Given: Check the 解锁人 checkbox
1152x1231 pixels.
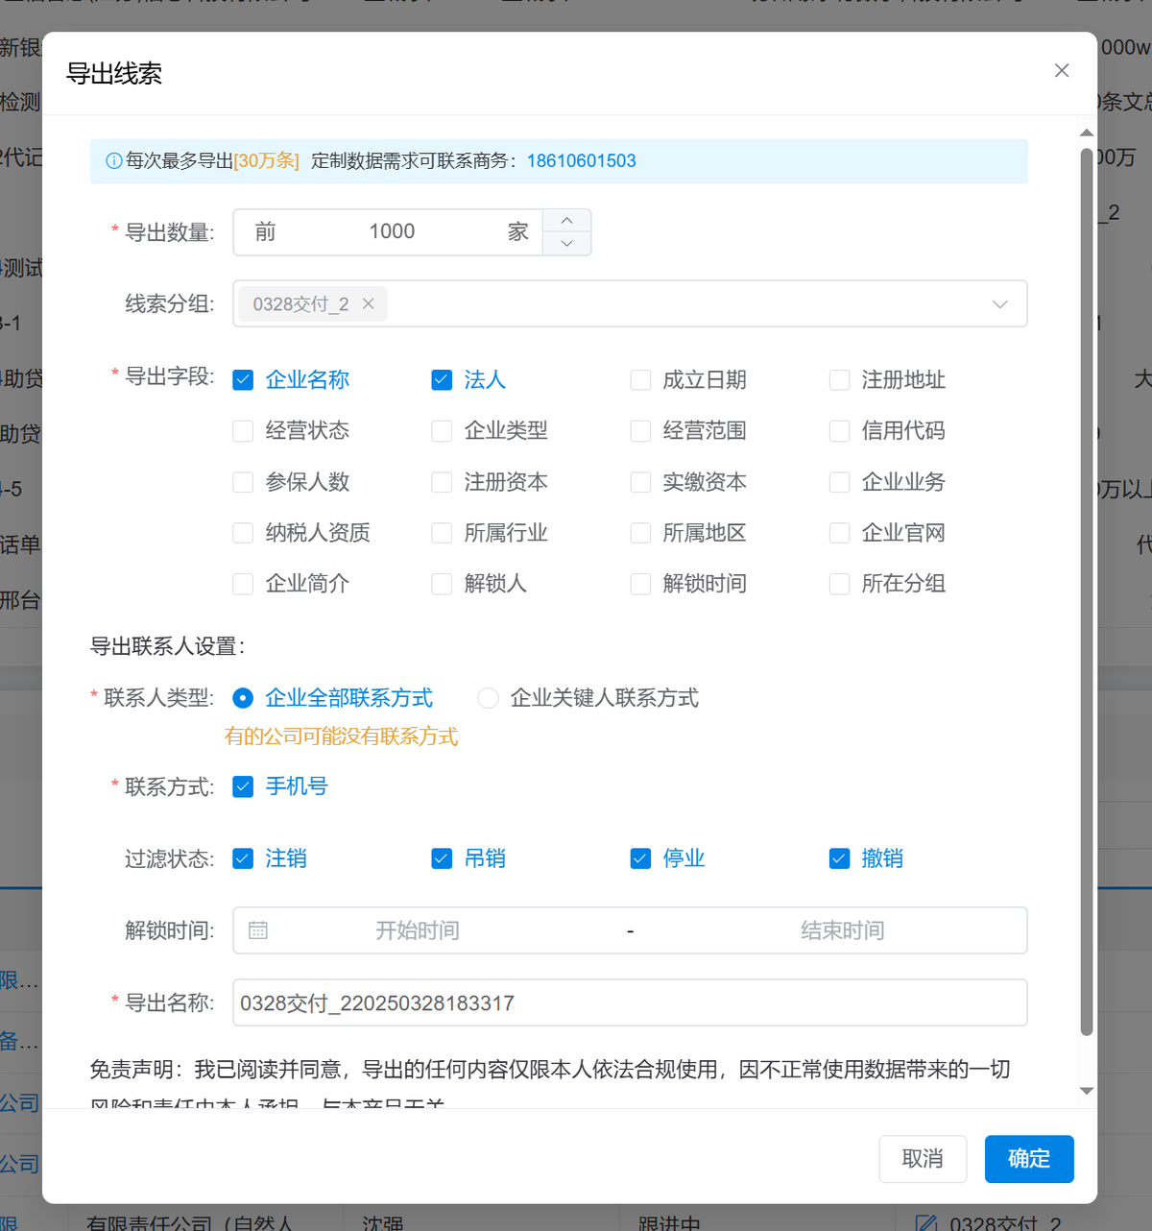Looking at the screenshot, I should click(442, 584).
